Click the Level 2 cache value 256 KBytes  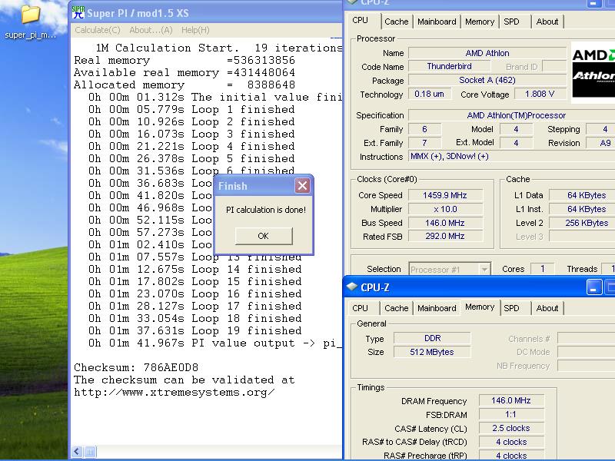click(x=582, y=223)
